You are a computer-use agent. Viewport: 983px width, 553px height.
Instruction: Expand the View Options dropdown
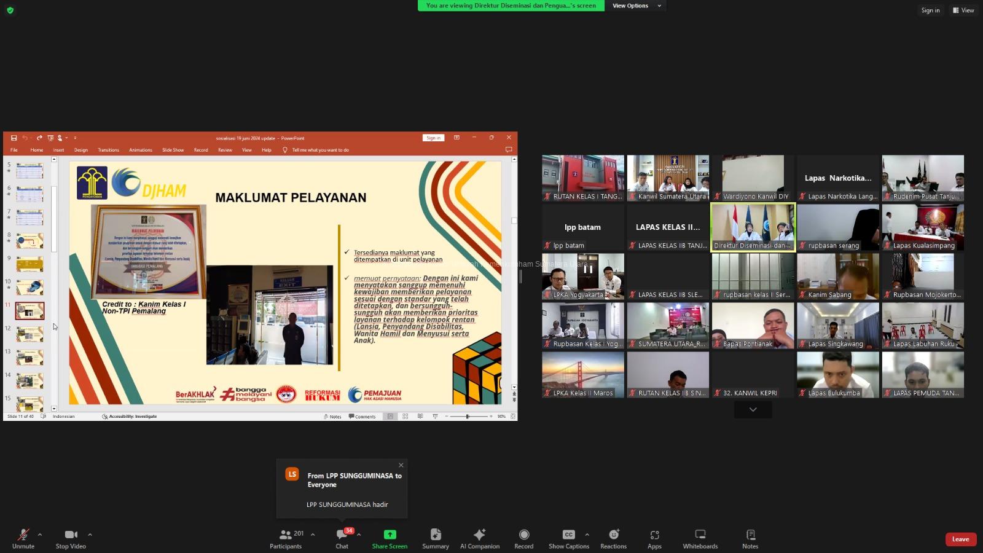click(636, 6)
